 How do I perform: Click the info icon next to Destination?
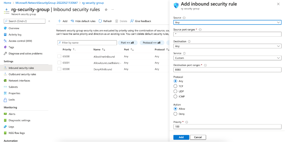(x=189, y=41)
